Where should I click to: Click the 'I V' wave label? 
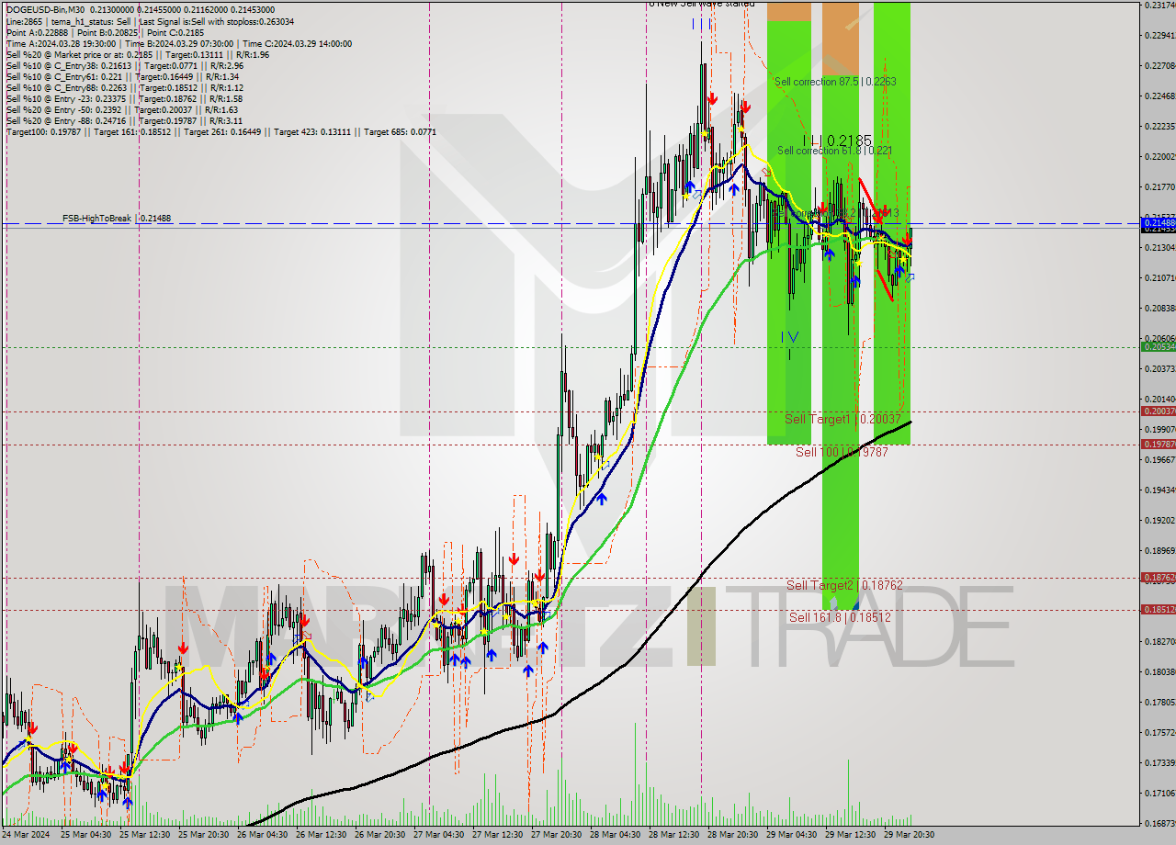789,337
